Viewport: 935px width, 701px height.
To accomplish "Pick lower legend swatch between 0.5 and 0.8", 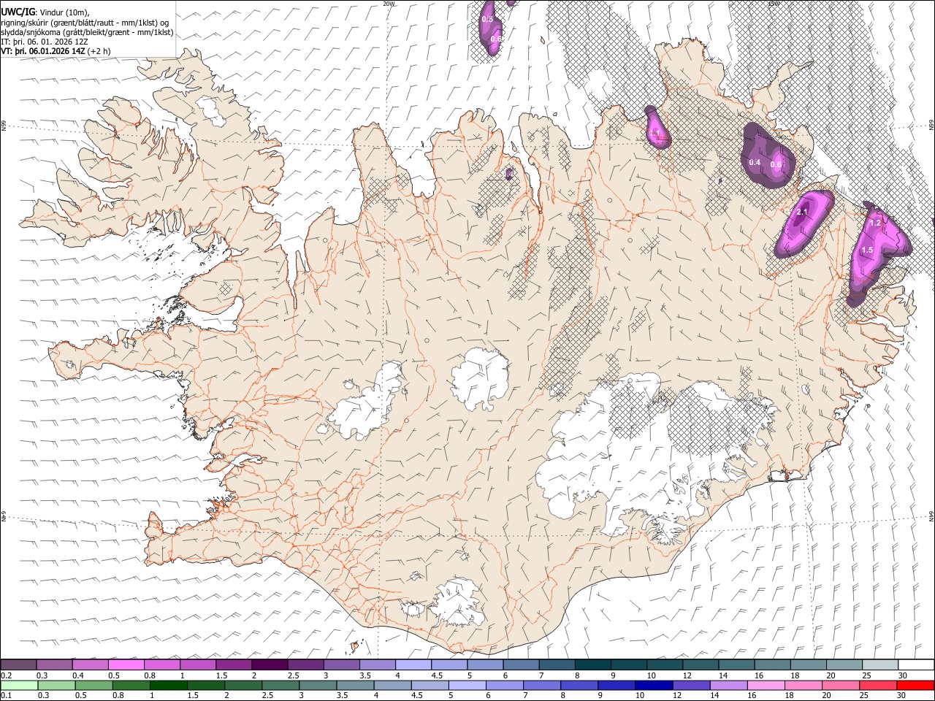I will click(x=93, y=685).
